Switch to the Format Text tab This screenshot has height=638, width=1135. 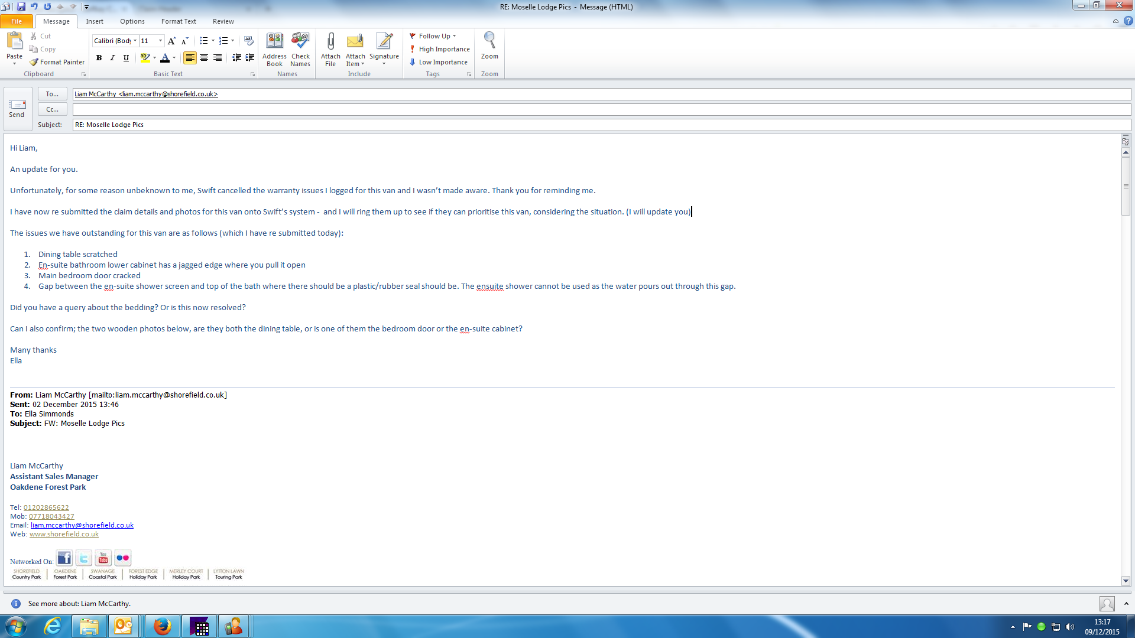(x=178, y=21)
